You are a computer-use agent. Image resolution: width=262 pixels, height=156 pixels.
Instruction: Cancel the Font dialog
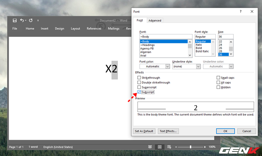246,131
